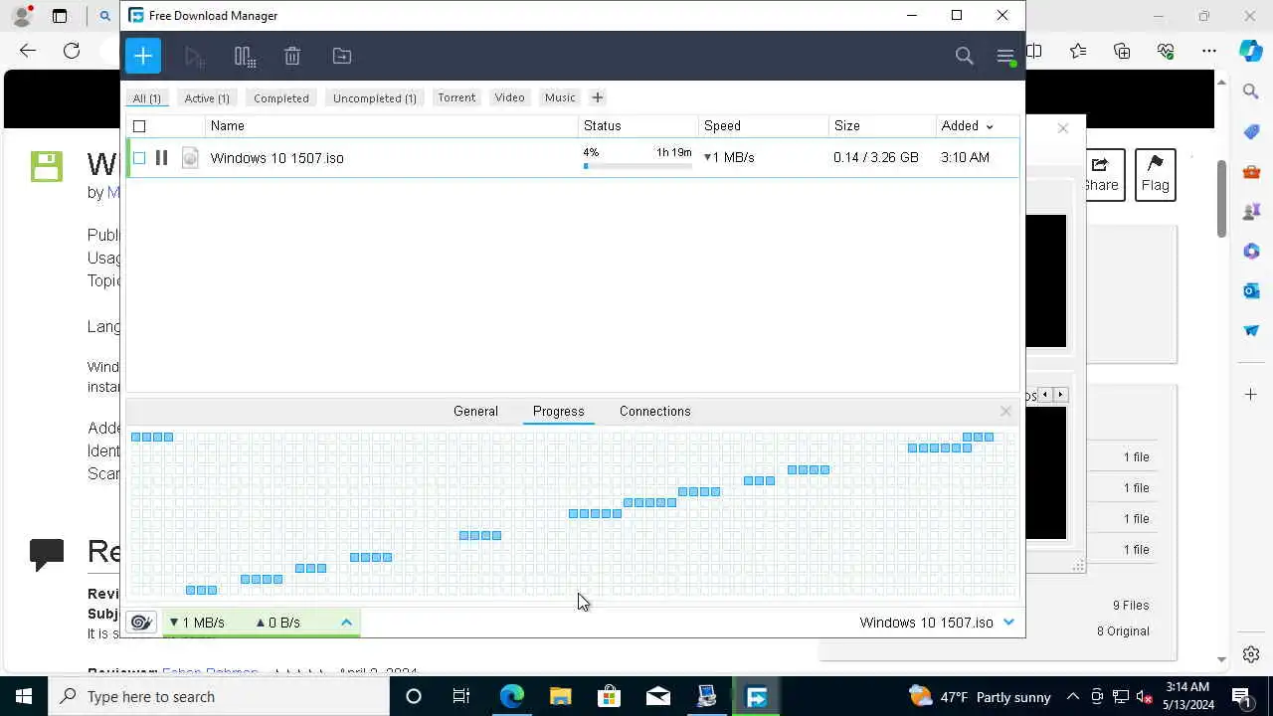Click upload speed 0 B/s in status bar
Viewport: 1273px width, 716px height.
277,623
